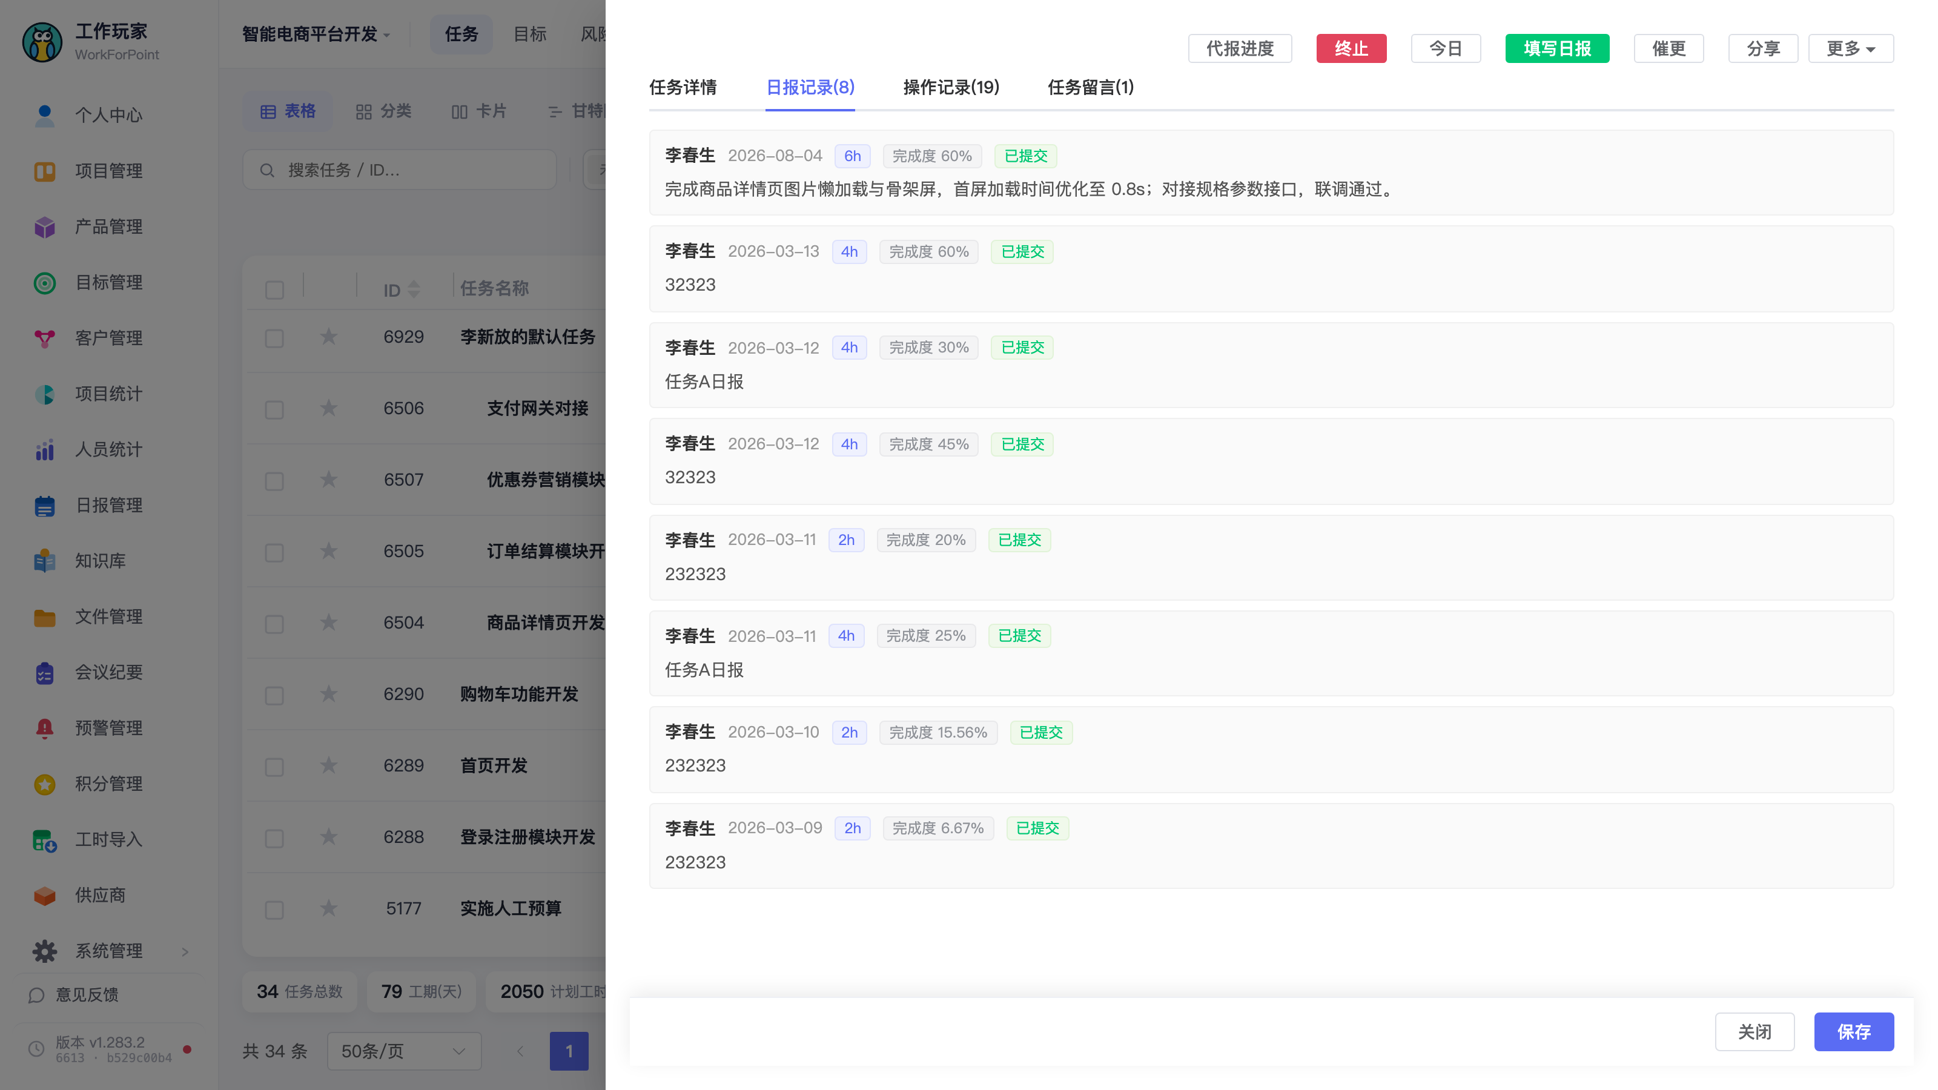
Task: Open the 更多 dropdown menu
Action: point(1851,48)
